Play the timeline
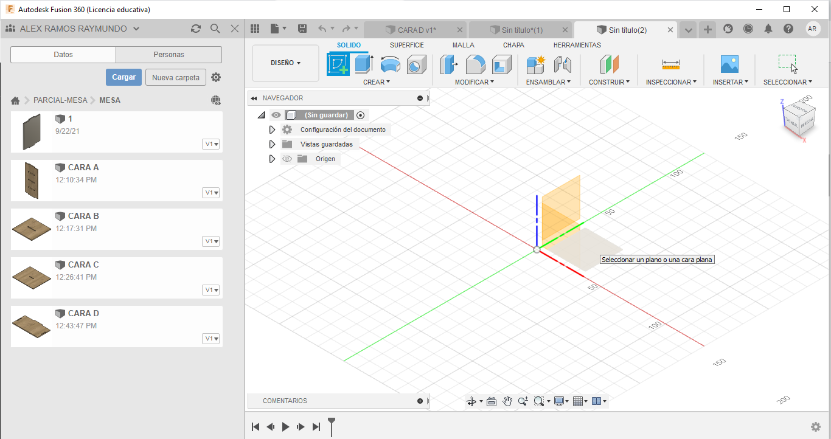The width and height of the screenshot is (831, 439). (286, 427)
